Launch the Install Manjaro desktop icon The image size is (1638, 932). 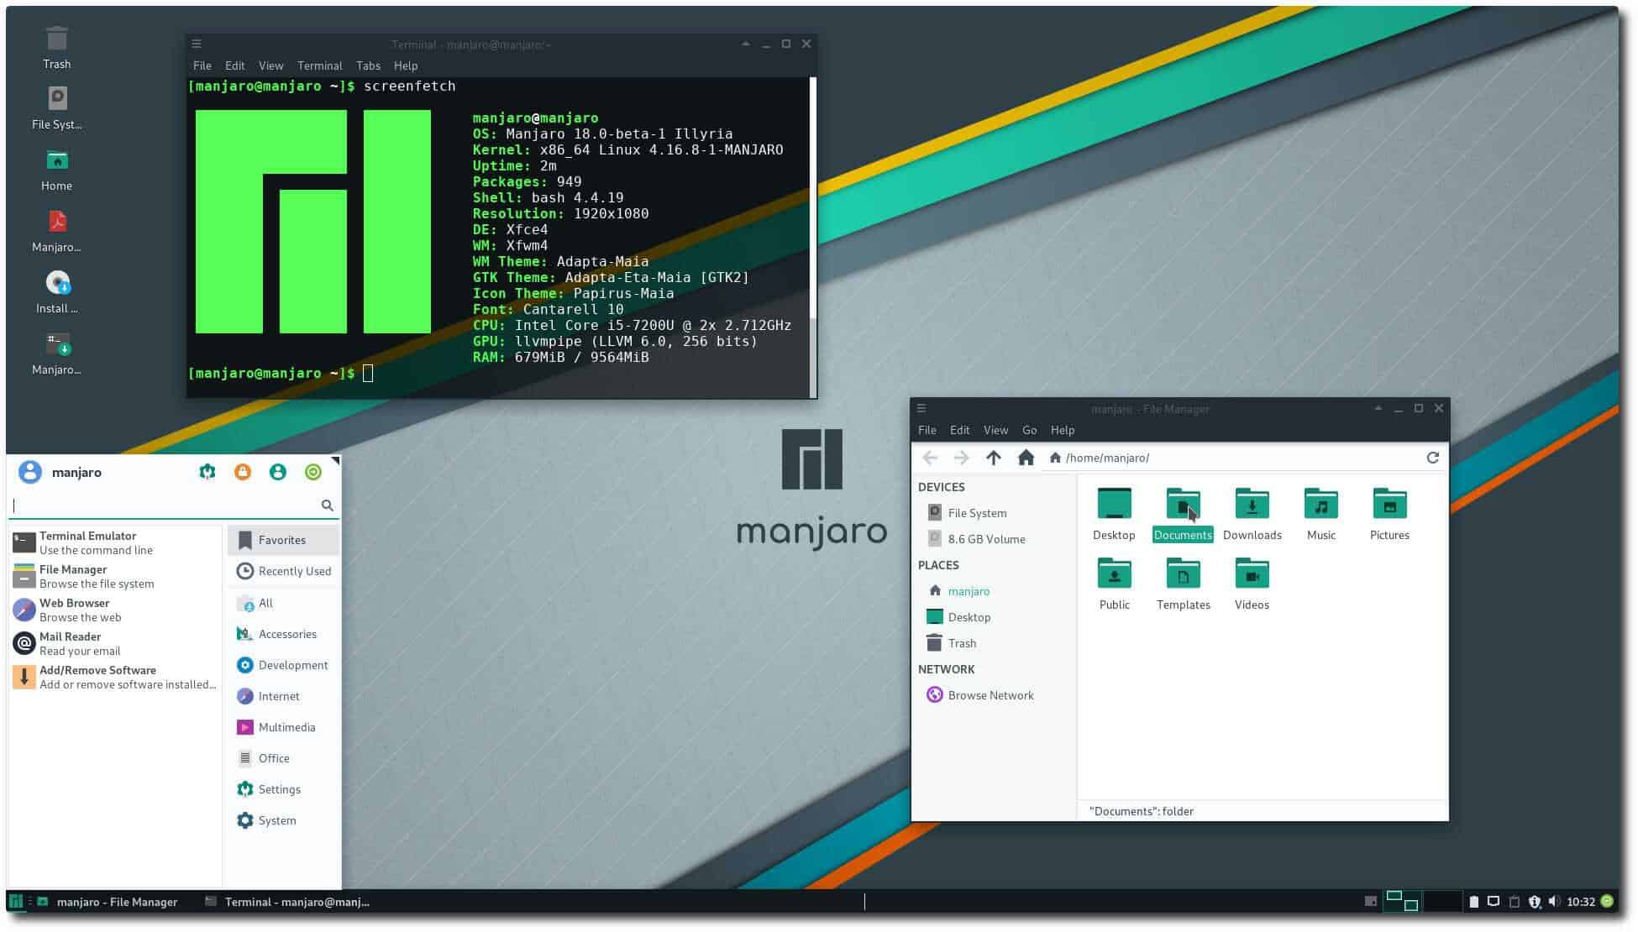click(x=57, y=291)
